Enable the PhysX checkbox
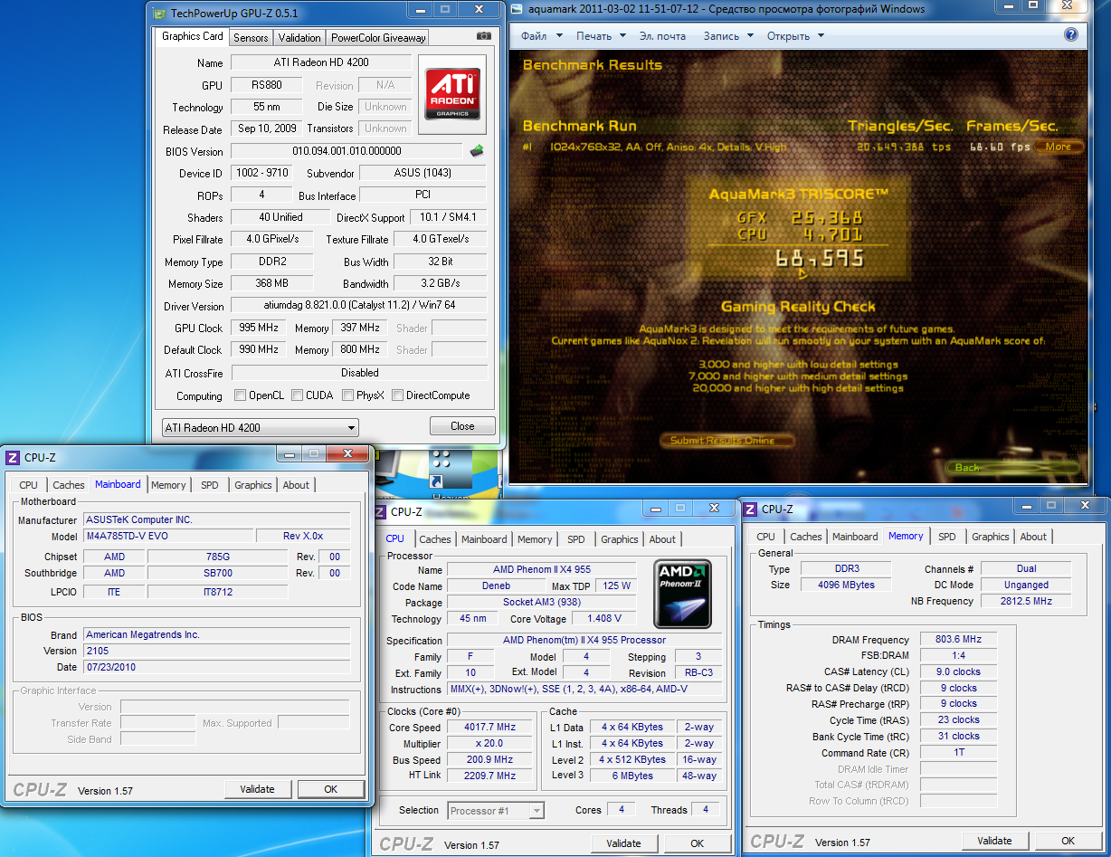Screen dimensions: 1111x857 tap(348, 395)
